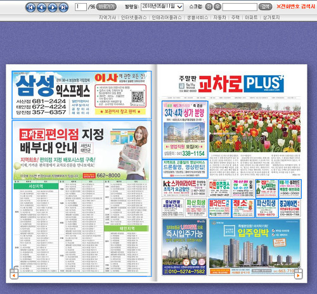Jump to the last page
The width and height of the screenshot is (317, 294).
63,8
